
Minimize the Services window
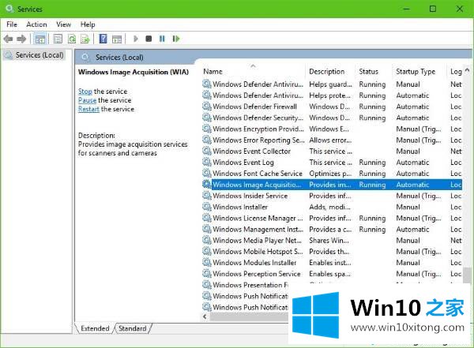pos(406,9)
